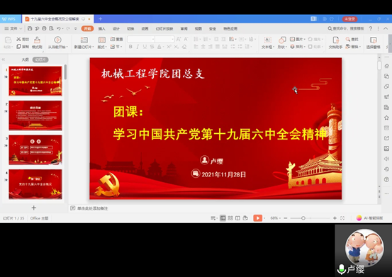Click the Italic formatting icon
Viewport: 392px width, 277px height.
point(138,47)
